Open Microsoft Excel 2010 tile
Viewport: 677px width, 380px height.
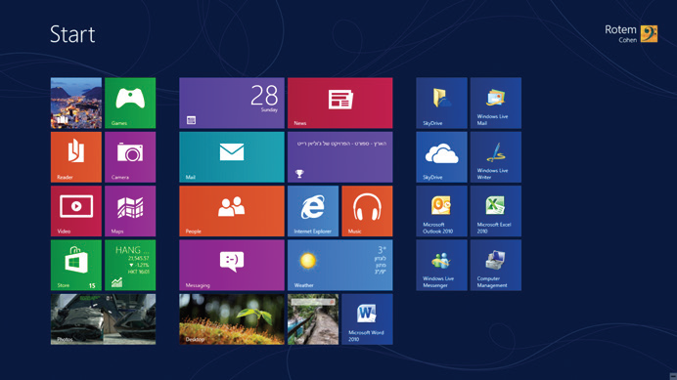click(x=496, y=211)
